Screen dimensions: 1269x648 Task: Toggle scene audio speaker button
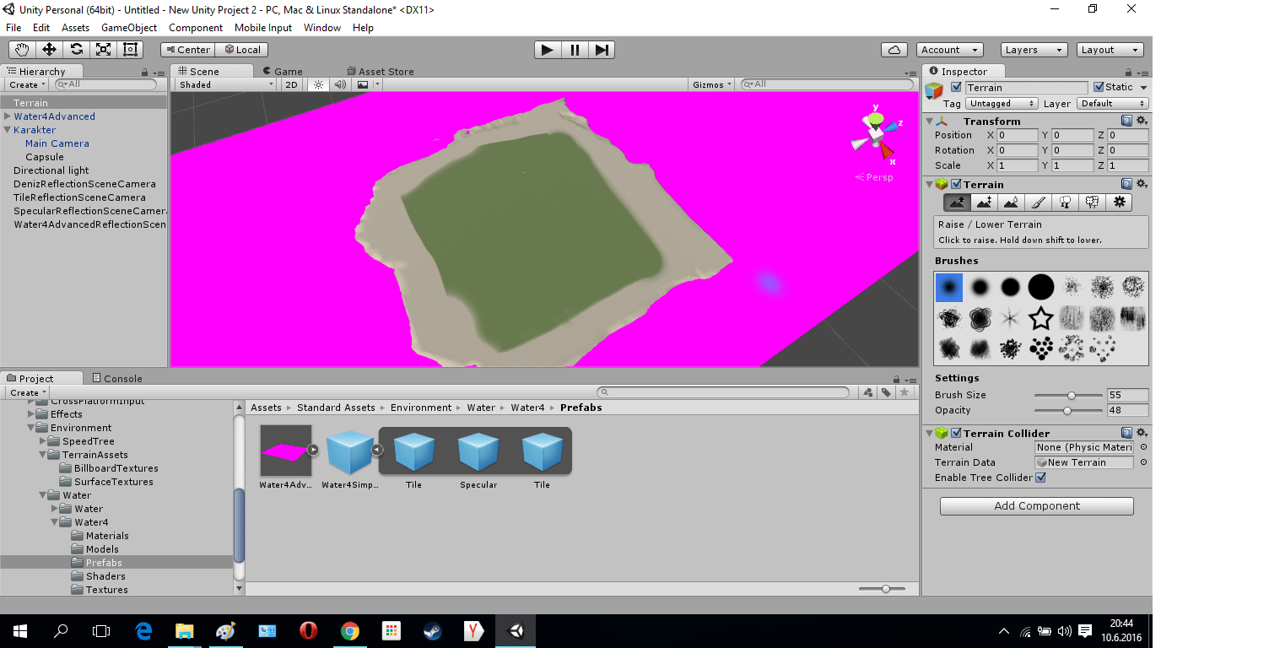pyautogui.click(x=340, y=84)
